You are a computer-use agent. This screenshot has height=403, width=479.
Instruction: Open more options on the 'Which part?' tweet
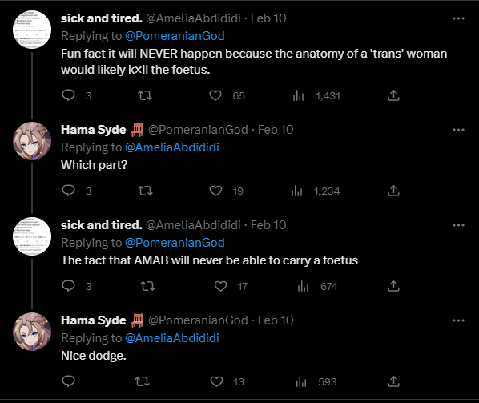pyautogui.click(x=458, y=130)
